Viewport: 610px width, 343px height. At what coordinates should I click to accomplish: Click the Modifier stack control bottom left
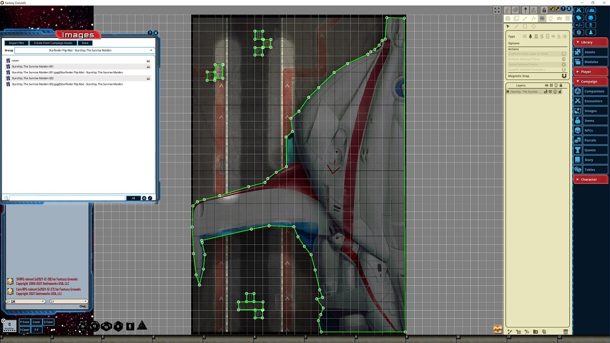[9, 326]
